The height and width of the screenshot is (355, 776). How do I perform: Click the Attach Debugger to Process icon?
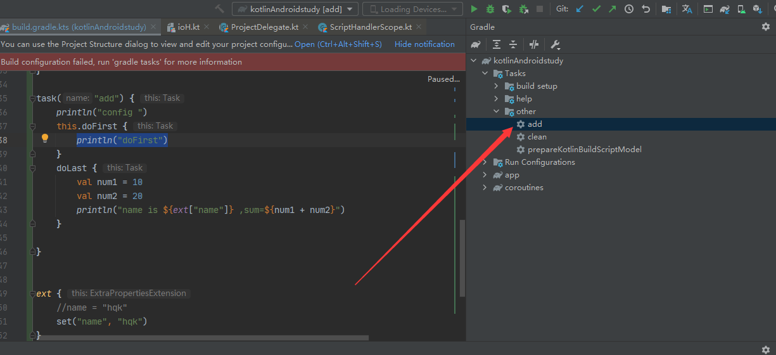coord(523,9)
